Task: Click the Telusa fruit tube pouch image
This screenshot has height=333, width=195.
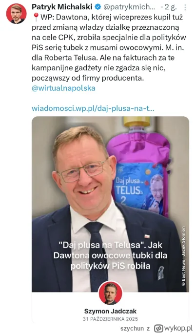Action: pyautogui.click(x=139, y=168)
